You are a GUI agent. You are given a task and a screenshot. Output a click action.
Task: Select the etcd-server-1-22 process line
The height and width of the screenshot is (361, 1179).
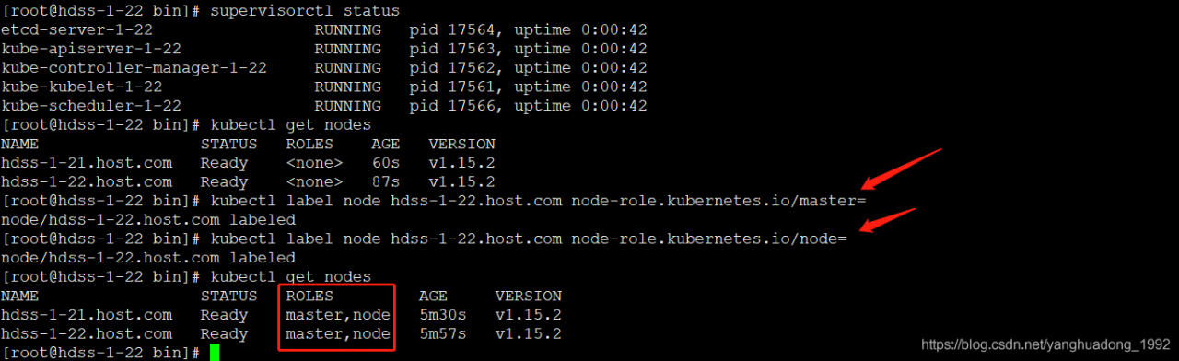(324, 29)
